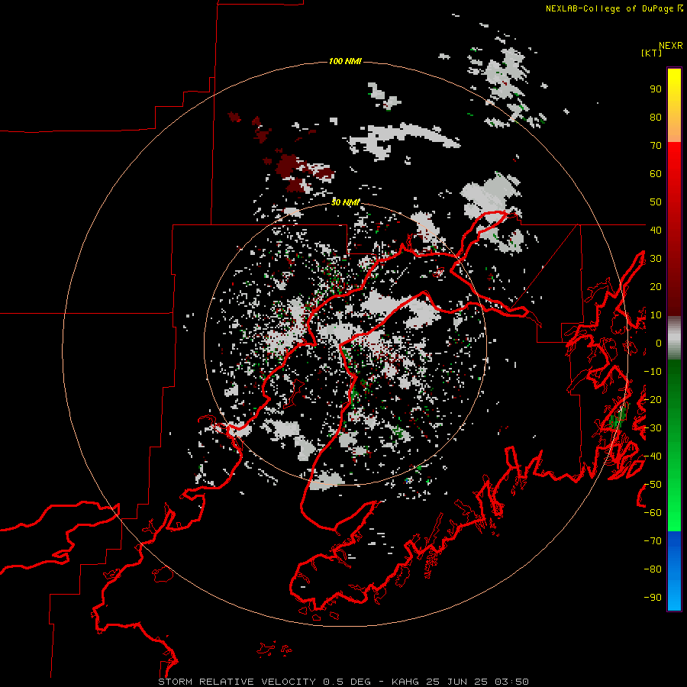Click the yellow top segment of the color bar
This screenshot has width=687, height=687.
coord(674,105)
